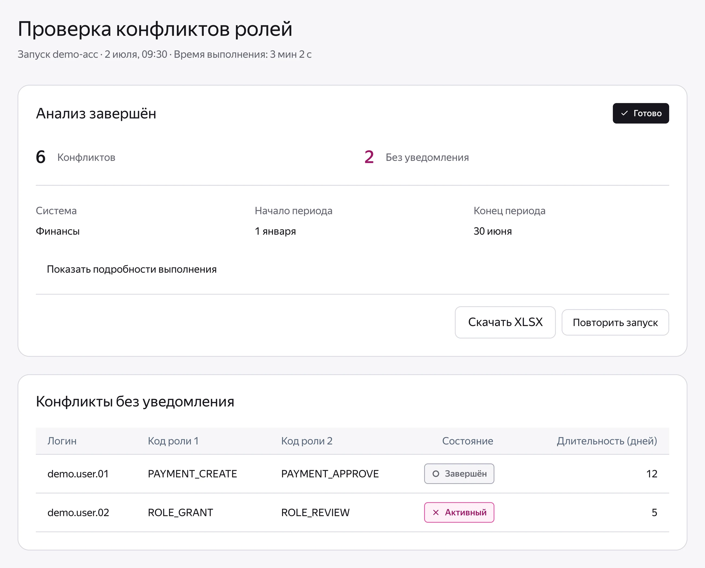The width and height of the screenshot is (705, 568).
Task: Click the Конец периода field label
Action: tap(509, 211)
